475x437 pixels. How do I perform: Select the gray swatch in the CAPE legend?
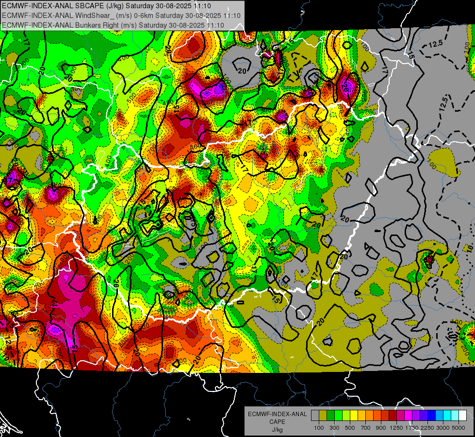(x=315, y=416)
